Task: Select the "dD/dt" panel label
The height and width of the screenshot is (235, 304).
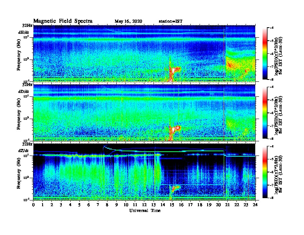Action: coord(24,91)
